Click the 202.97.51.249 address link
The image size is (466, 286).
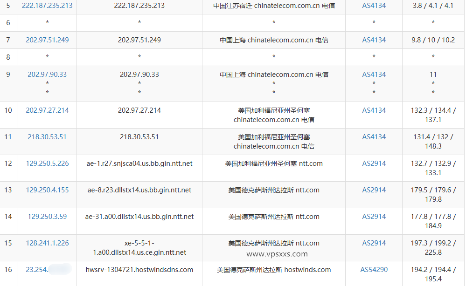coord(47,40)
